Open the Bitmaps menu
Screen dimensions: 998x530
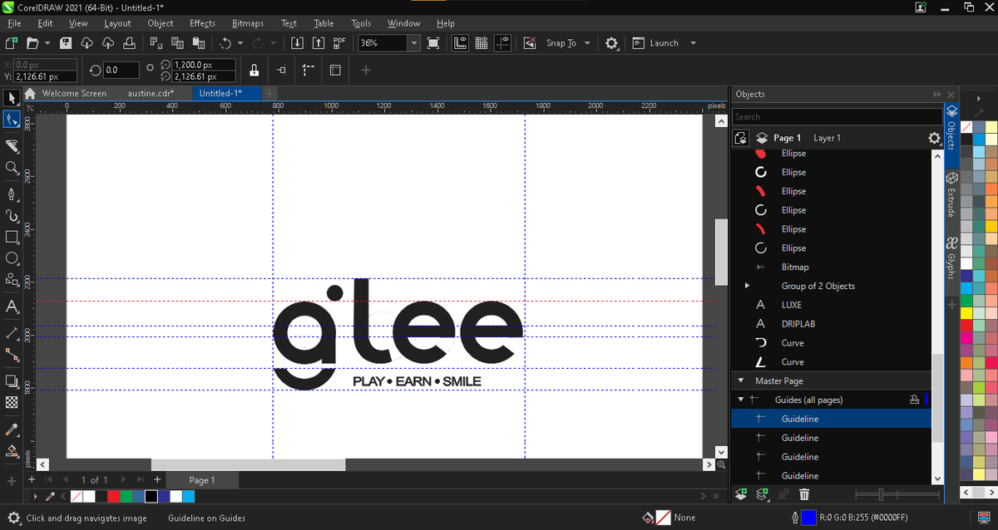[x=248, y=23]
